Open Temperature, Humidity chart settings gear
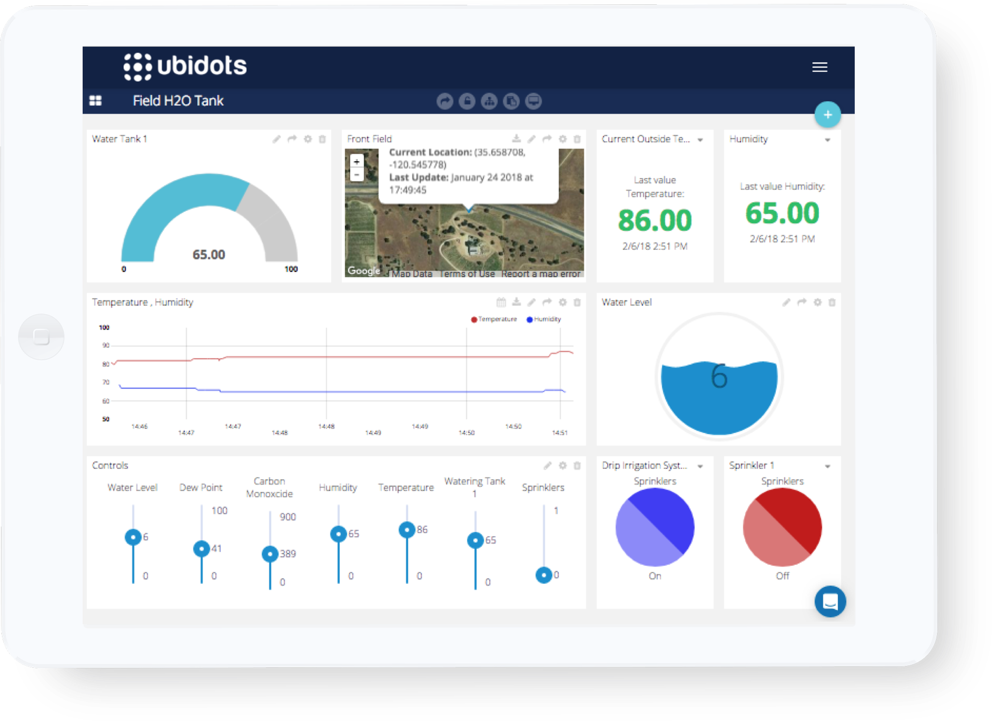992x721 pixels. click(x=562, y=302)
